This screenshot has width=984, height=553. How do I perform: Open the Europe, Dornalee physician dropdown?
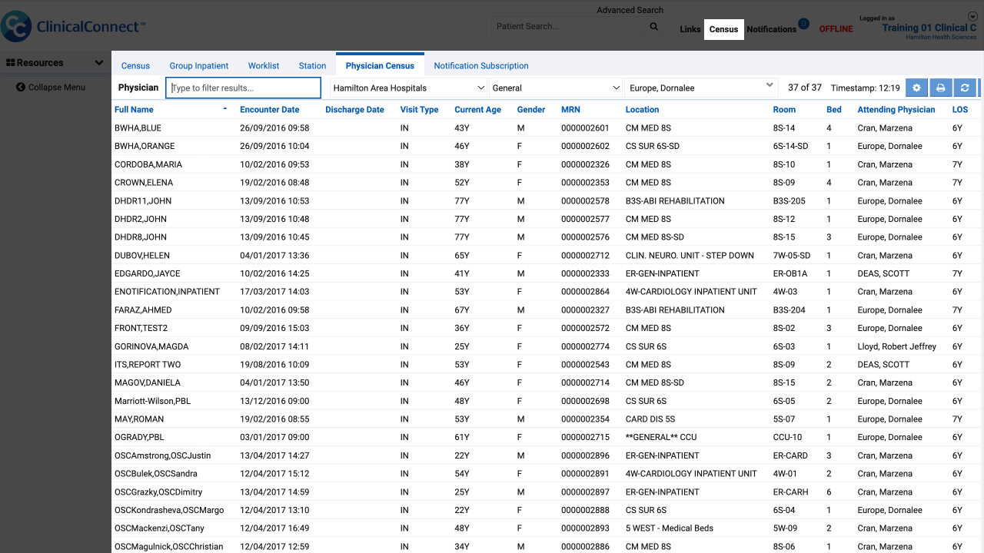[x=702, y=88]
